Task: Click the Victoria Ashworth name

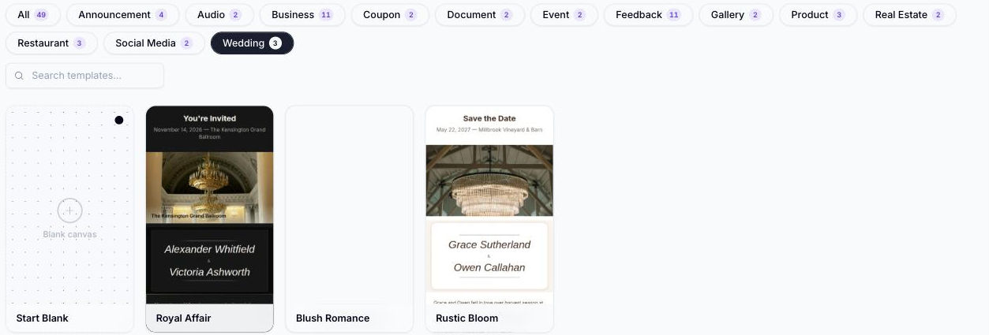Action: (210, 272)
